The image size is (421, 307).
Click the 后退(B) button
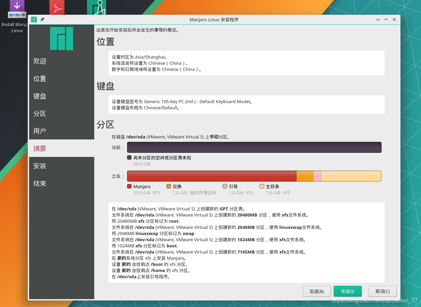pos(317,291)
